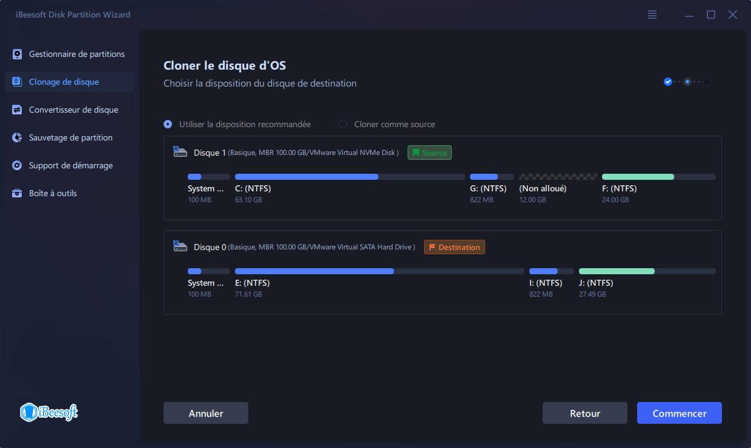Select the Clonage de disque sidebar icon
Viewport: 751px width, 448px height.
click(x=17, y=82)
